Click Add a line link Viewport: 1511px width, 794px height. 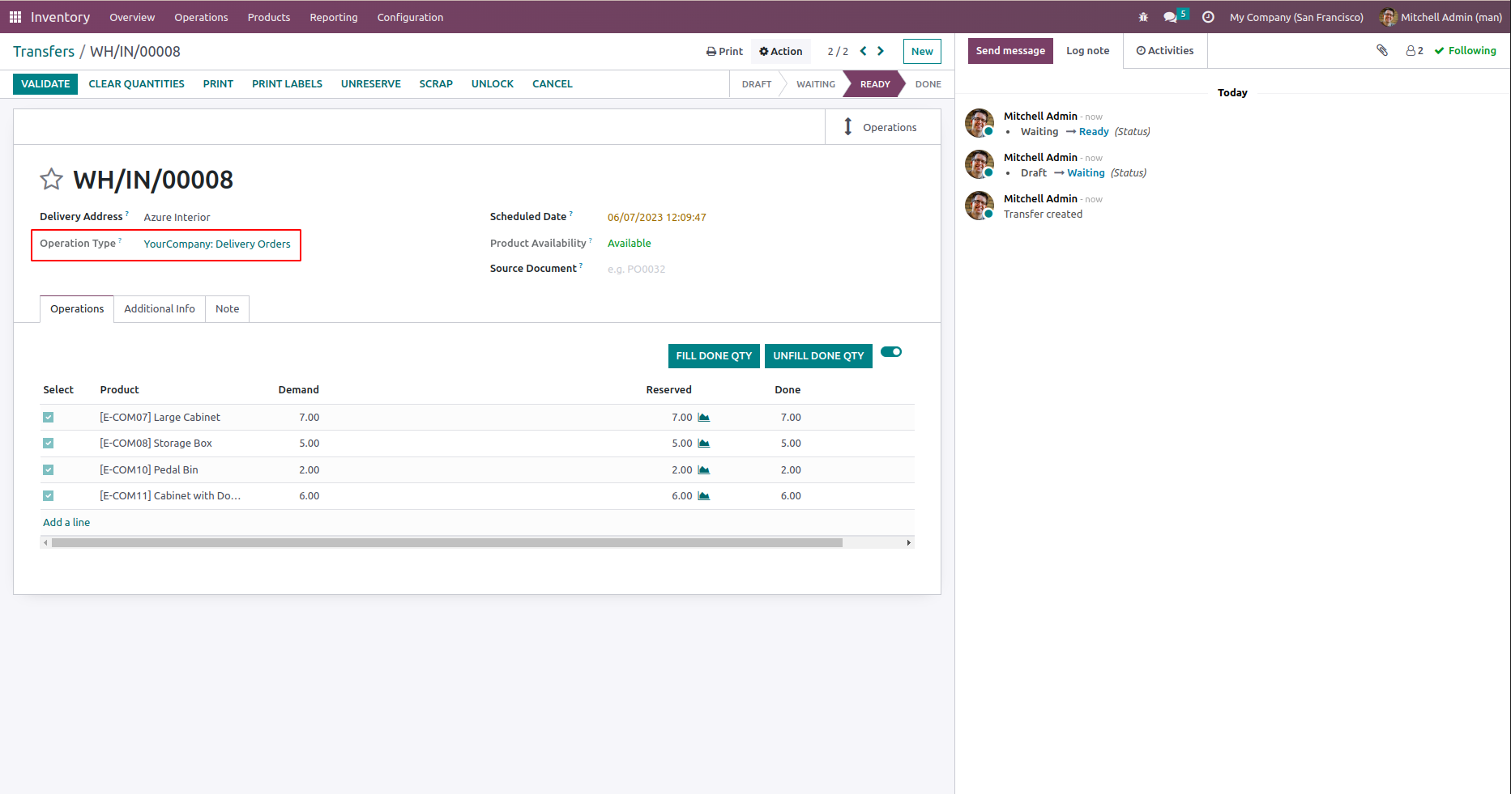(66, 523)
